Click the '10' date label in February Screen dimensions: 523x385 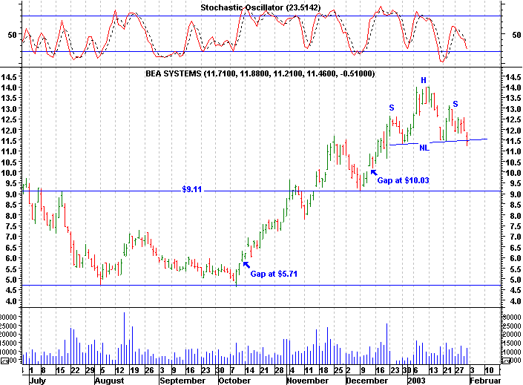[x=489, y=370]
